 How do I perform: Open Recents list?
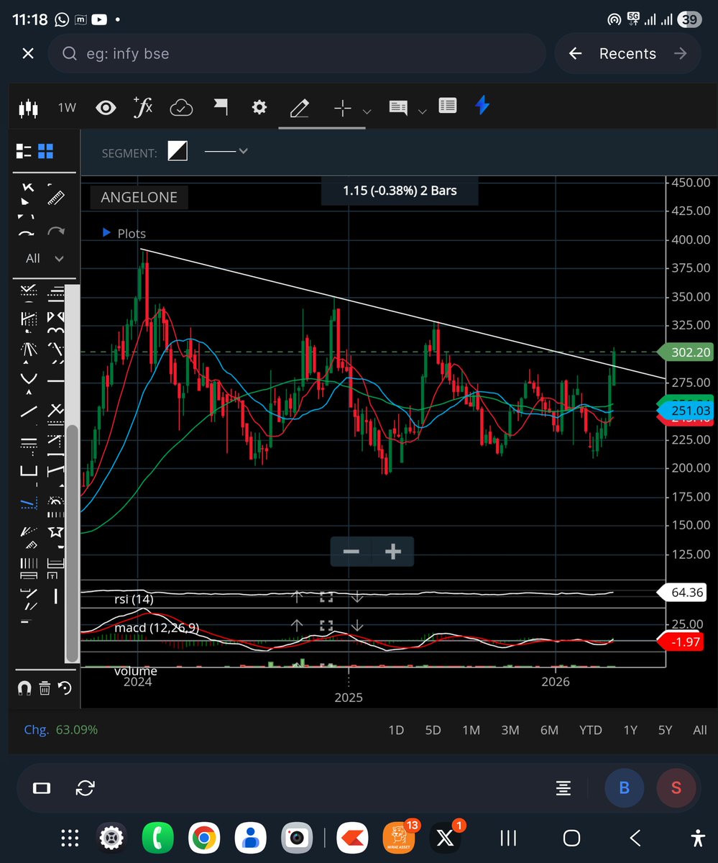[x=627, y=54]
